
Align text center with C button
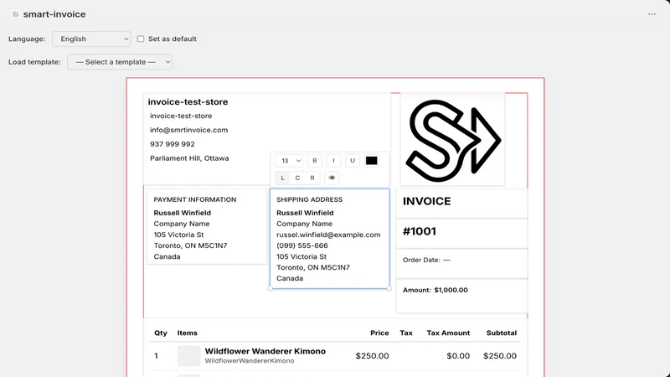[x=297, y=178]
